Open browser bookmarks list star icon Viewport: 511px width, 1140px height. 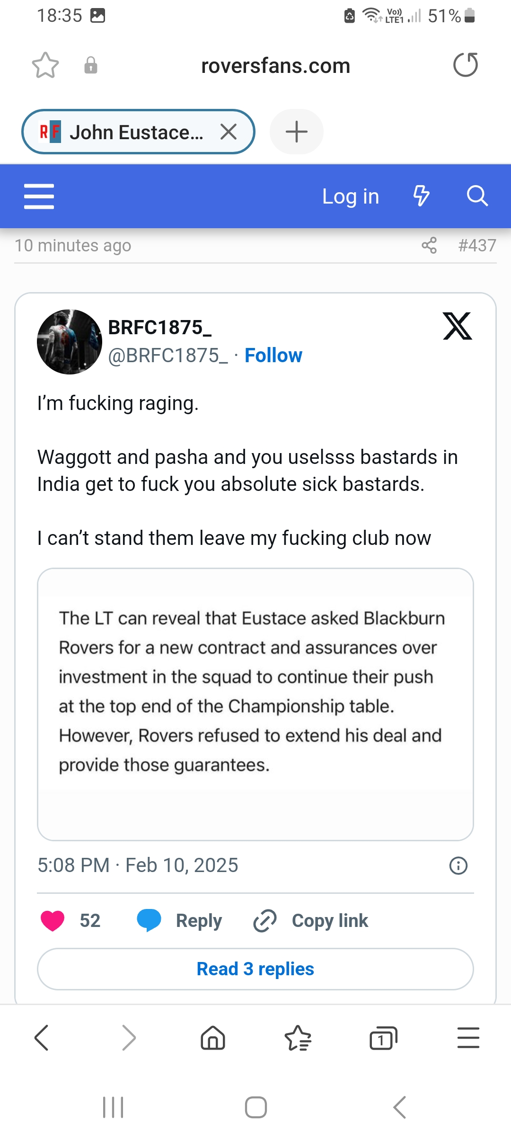click(298, 1038)
